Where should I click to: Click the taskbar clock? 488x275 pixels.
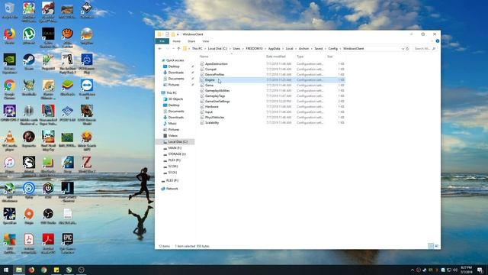point(466,270)
